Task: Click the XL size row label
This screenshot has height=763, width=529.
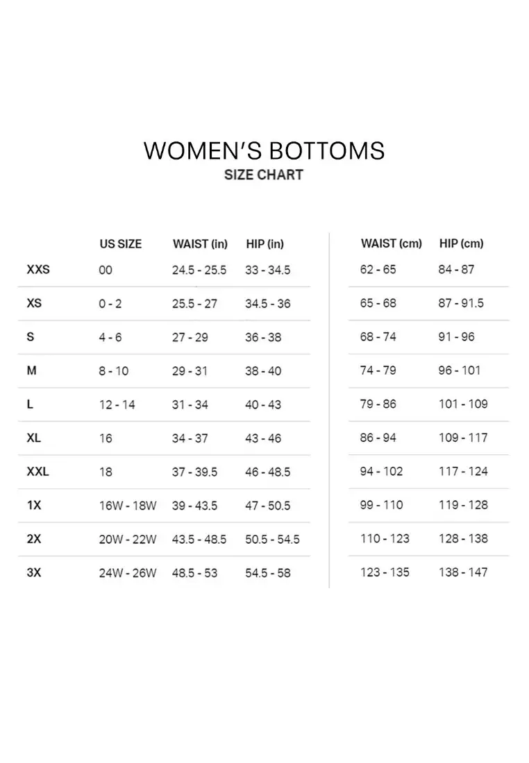Action: [35, 438]
